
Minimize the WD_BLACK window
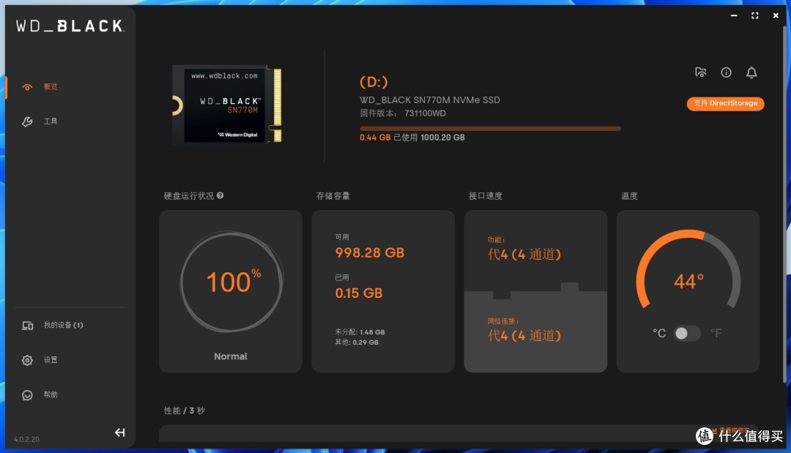pyautogui.click(x=734, y=15)
